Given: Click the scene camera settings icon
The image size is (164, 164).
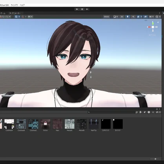Looking at the screenshot, I should point(151,16).
